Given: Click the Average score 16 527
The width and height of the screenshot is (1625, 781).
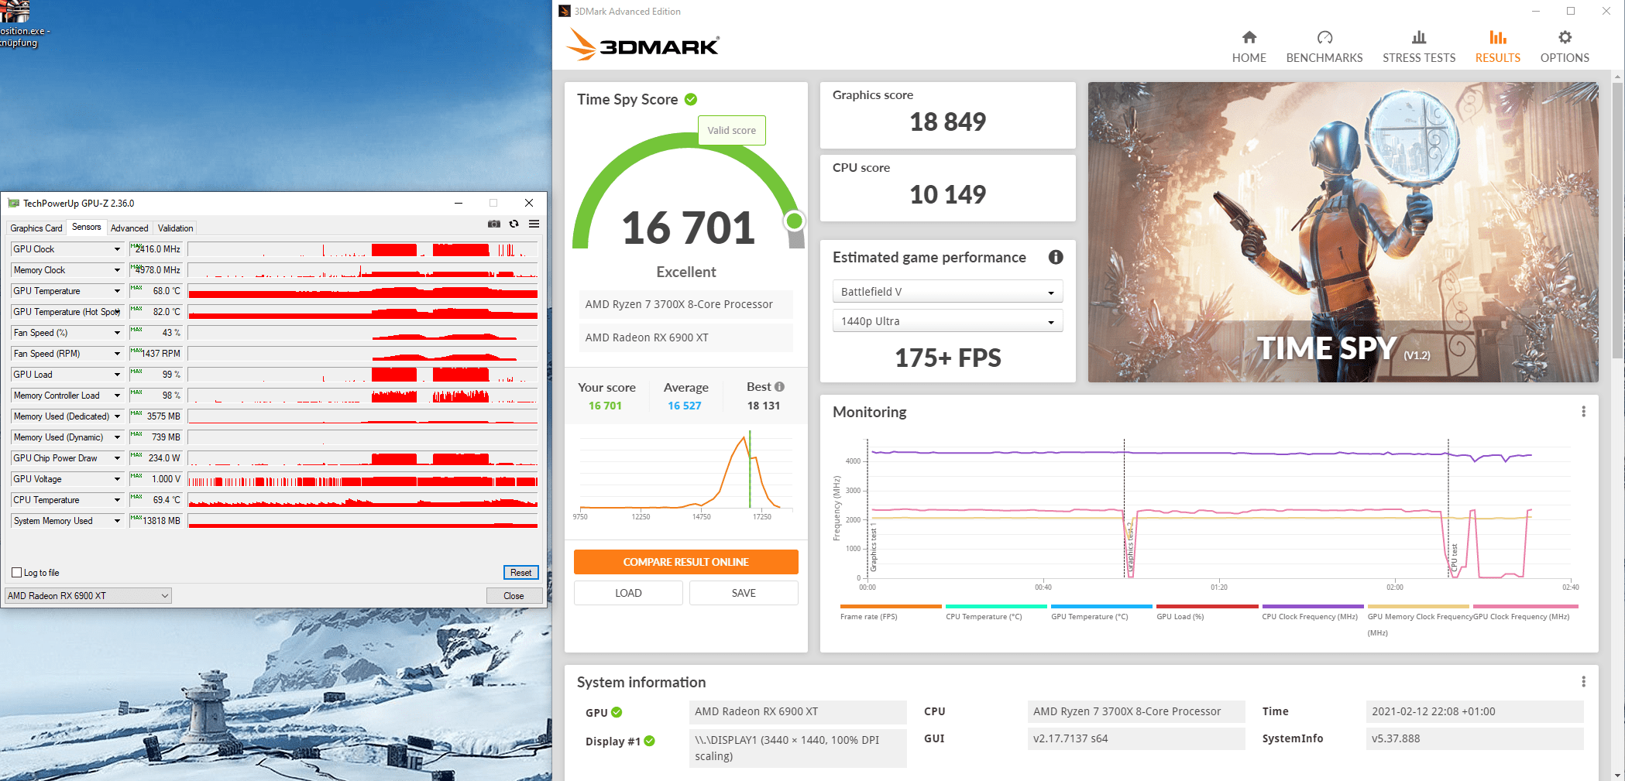Looking at the screenshot, I should pos(685,406).
